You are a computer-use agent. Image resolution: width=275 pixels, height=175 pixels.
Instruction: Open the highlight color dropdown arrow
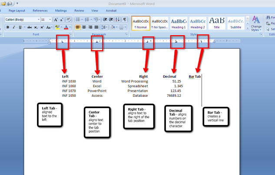pyautogui.click(x=61, y=27)
